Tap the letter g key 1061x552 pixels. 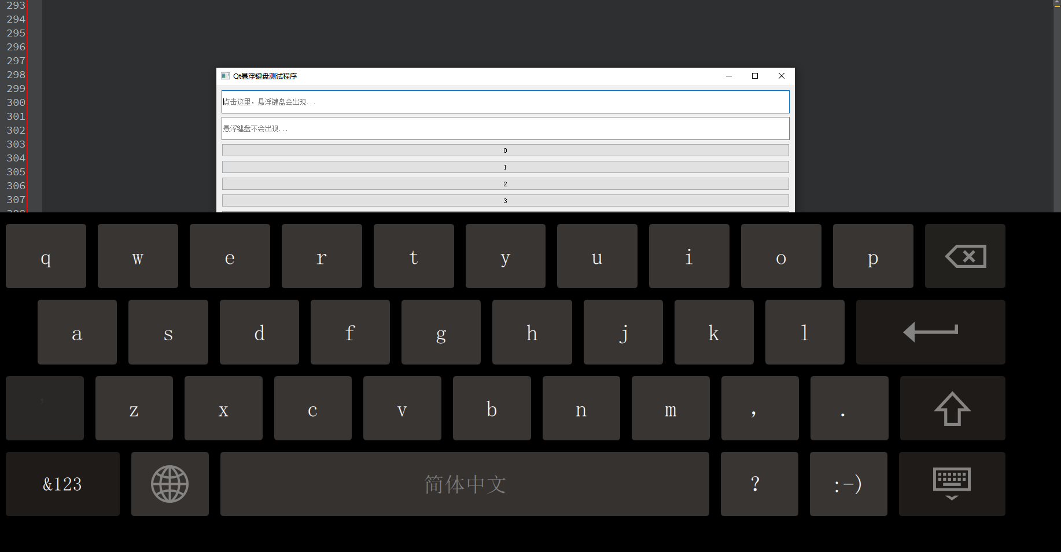point(441,332)
